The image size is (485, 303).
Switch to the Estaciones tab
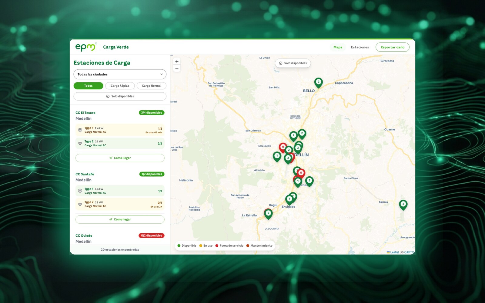point(360,47)
